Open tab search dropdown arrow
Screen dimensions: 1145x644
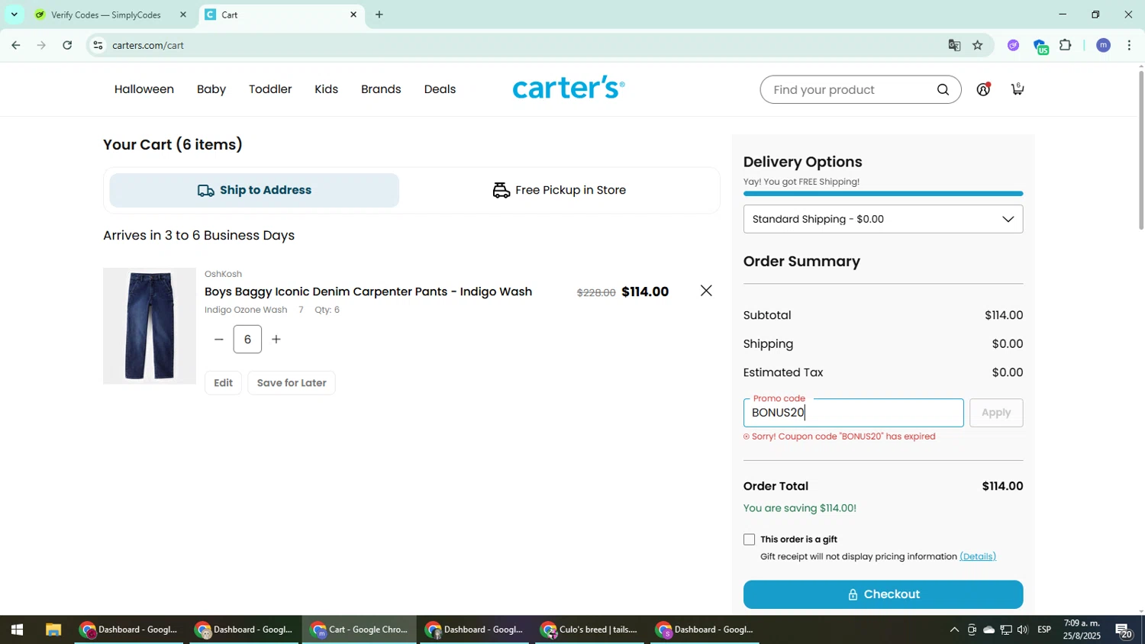point(14,14)
